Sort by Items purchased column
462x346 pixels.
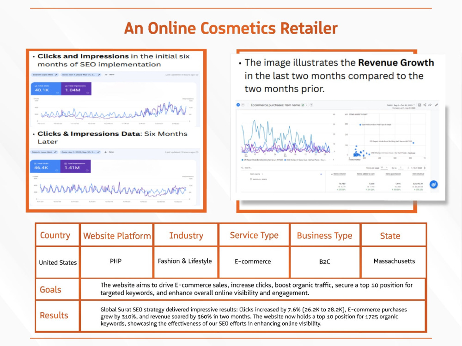[x=393, y=174]
